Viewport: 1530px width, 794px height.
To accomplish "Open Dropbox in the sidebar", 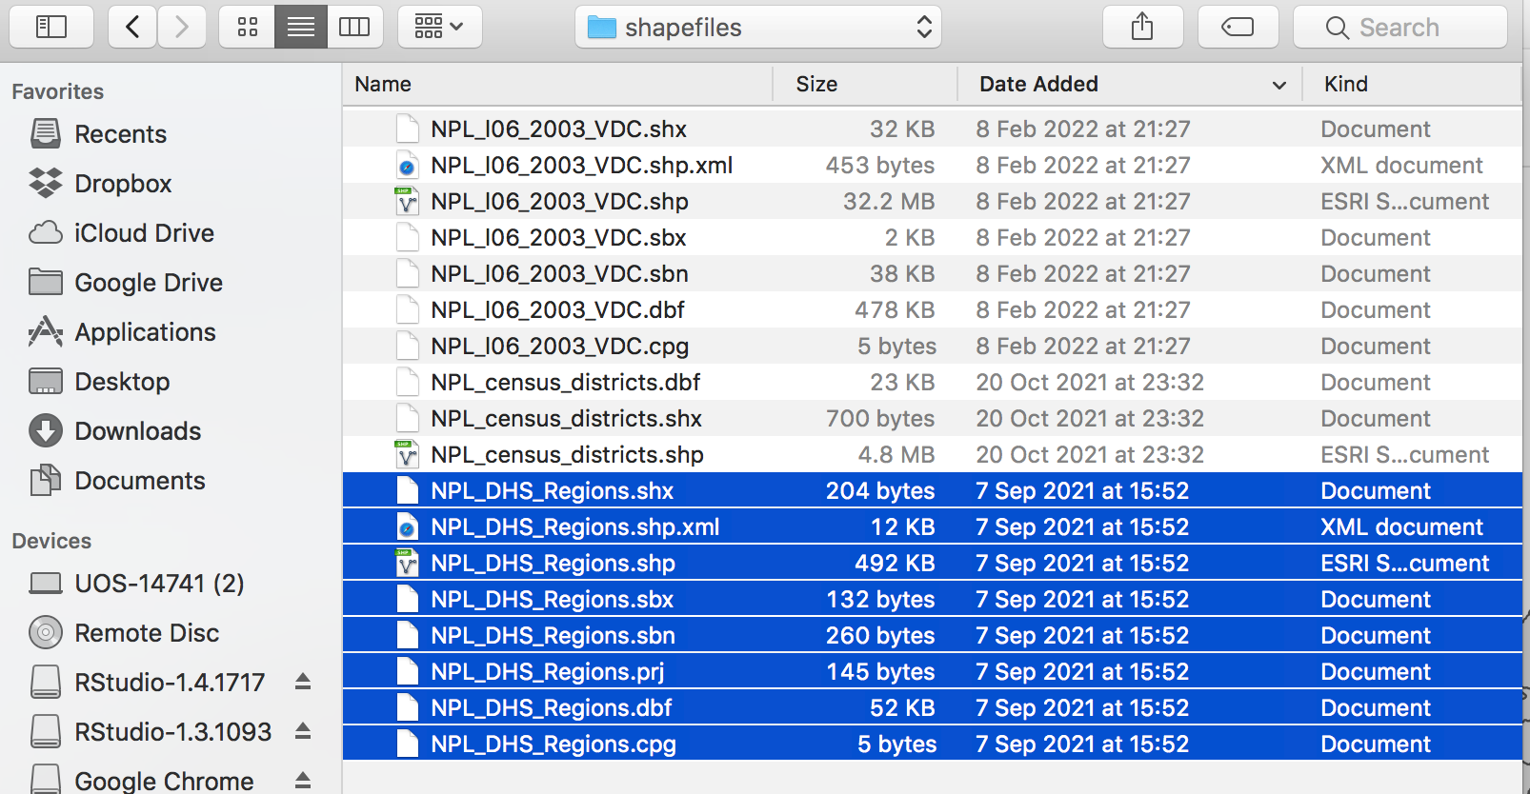I will pos(123,183).
